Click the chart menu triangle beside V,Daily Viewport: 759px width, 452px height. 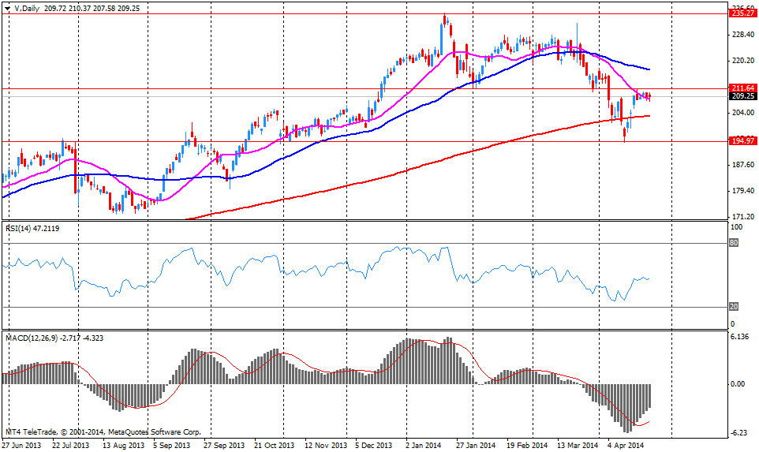click(x=7, y=8)
